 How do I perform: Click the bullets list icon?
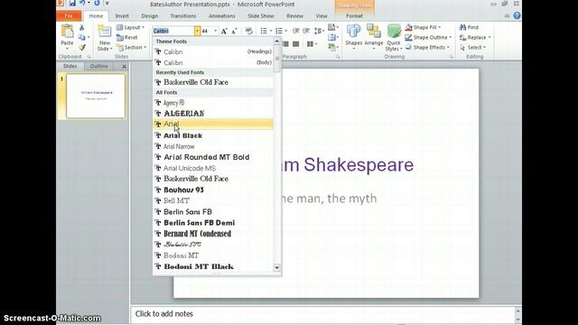point(264,31)
